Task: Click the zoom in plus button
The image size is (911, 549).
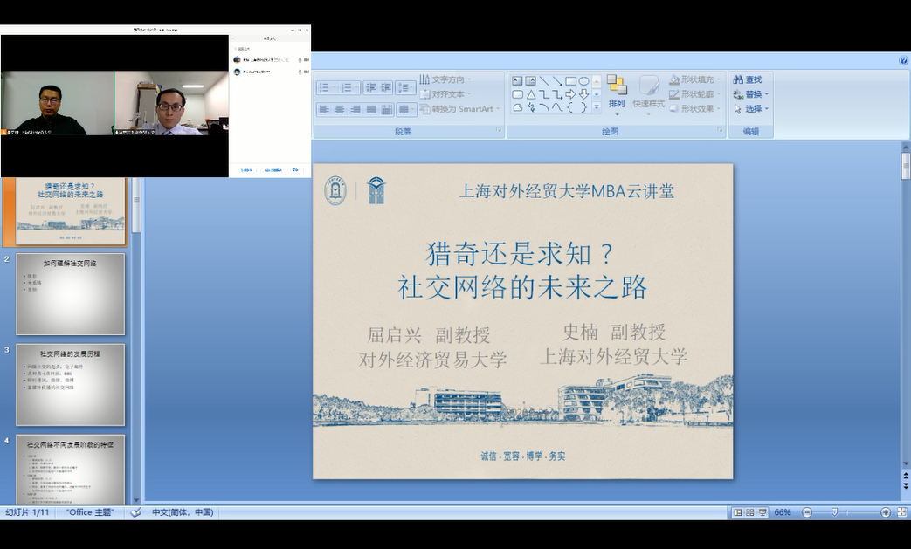Action: [886, 512]
